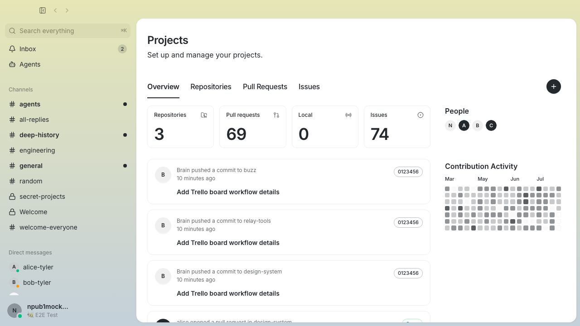
Task: Click the Inbox unread count badge 2
Action: pyautogui.click(x=122, y=49)
